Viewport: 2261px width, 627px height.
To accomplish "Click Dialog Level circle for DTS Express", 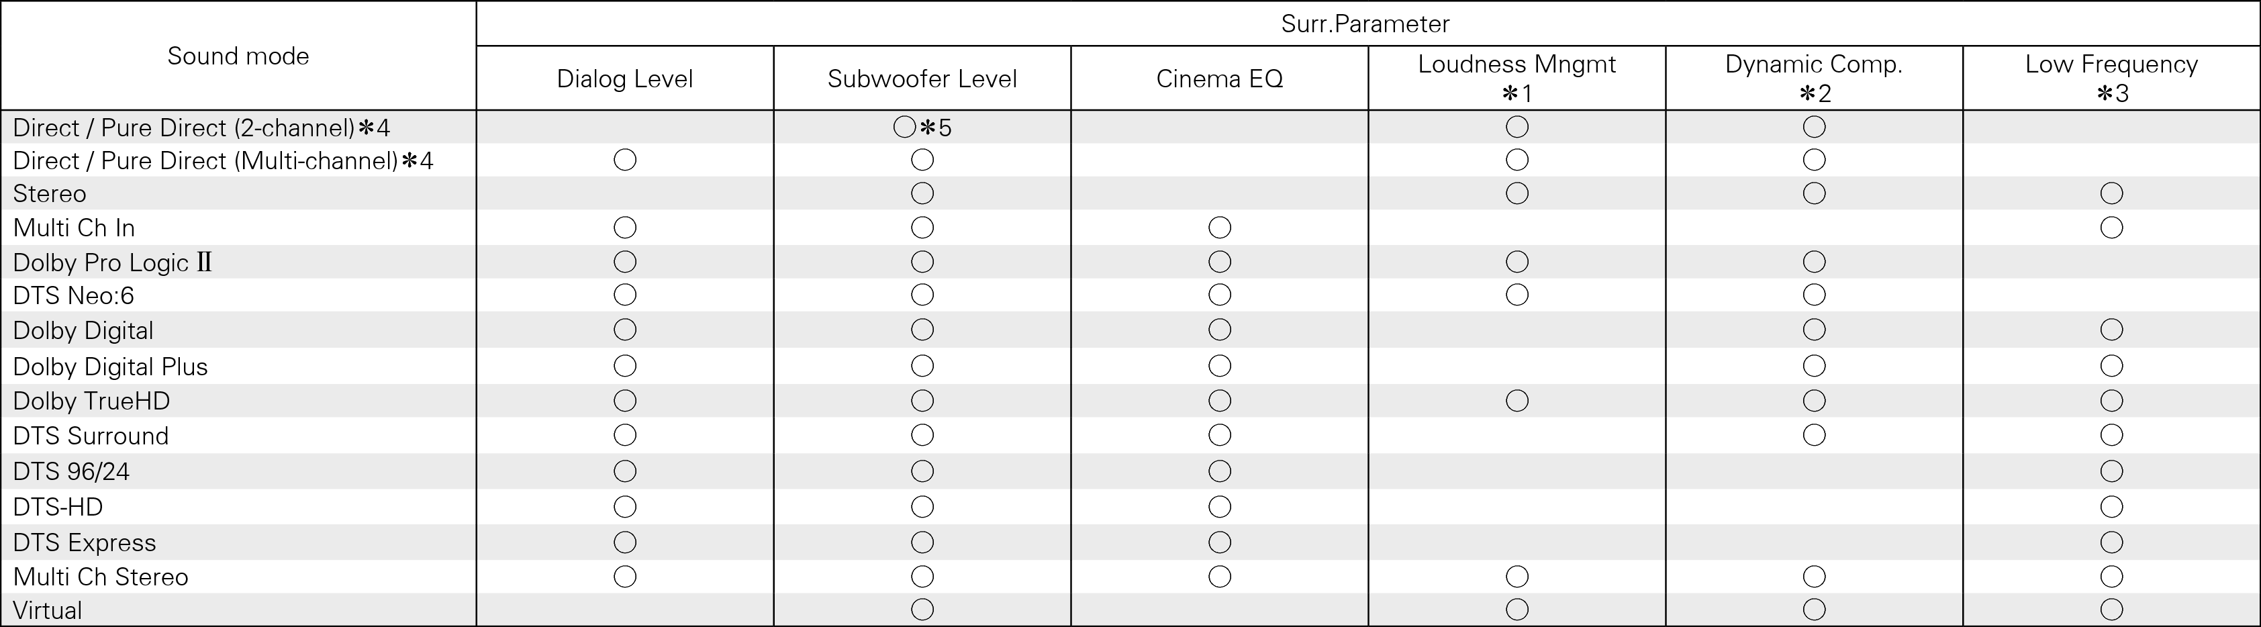I will pyautogui.click(x=625, y=542).
